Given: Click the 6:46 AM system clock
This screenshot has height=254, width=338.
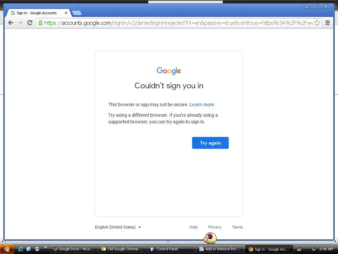Looking at the screenshot, I should [326, 249].
